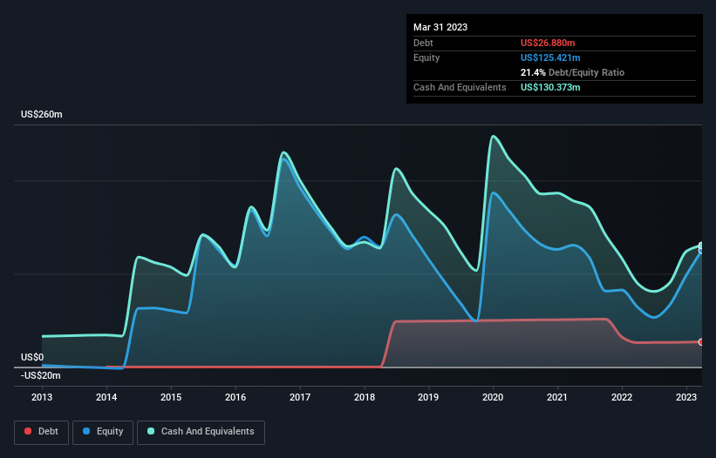The width and height of the screenshot is (716, 458).
Task: Click the 2019 x-axis label
Action: coord(428,397)
